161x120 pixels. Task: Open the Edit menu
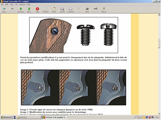click(7, 4)
